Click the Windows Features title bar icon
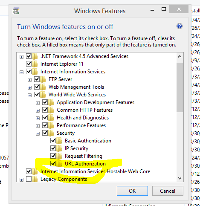The height and width of the screenshot is (206, 200). click(16, 11)
